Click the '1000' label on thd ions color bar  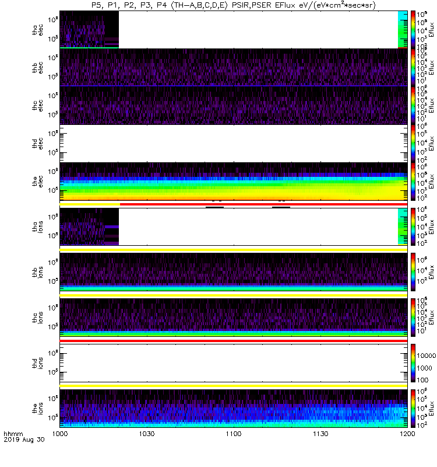[424, 368]
